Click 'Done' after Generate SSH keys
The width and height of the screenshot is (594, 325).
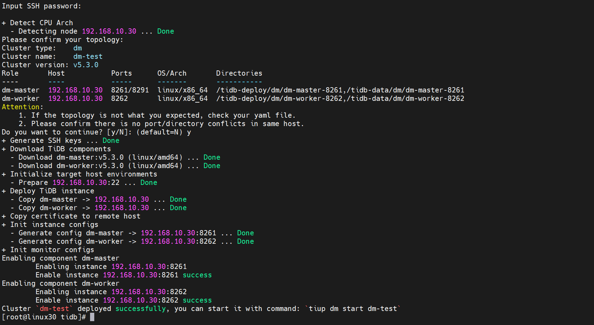point(111,140)
